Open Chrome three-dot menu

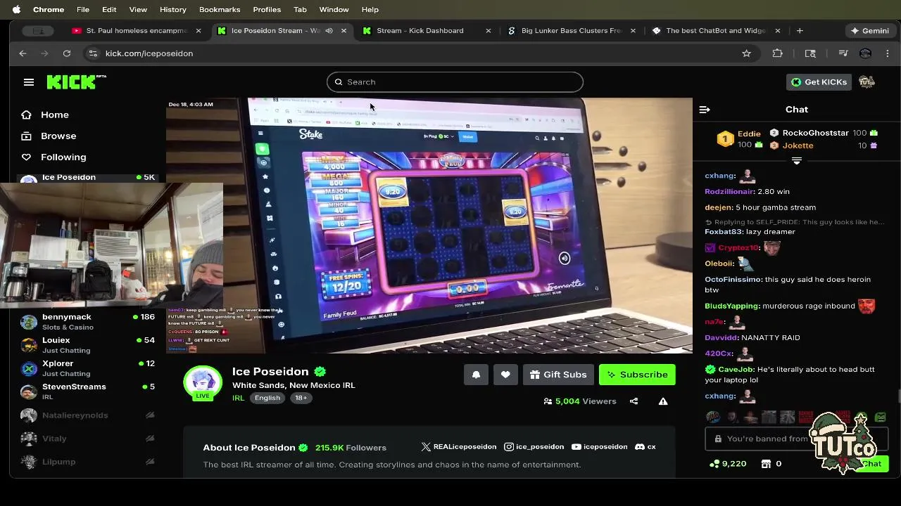click(x=888, y=53)
